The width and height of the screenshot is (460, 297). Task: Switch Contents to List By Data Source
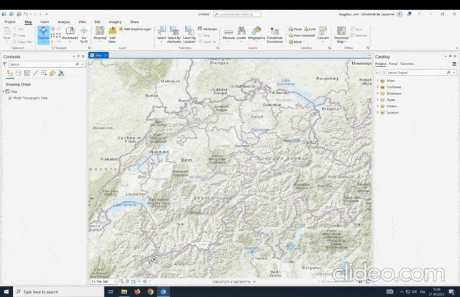pyautogui.click(x=18, y=73)
